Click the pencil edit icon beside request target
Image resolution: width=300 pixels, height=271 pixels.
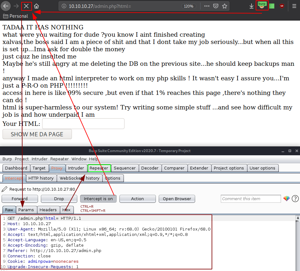click(x=4, y=189)
